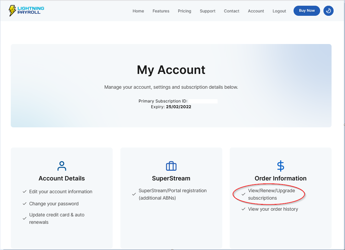
Task: Click checkmark beside View your order history
Action: pyautogui.click(x=243, y=209)
